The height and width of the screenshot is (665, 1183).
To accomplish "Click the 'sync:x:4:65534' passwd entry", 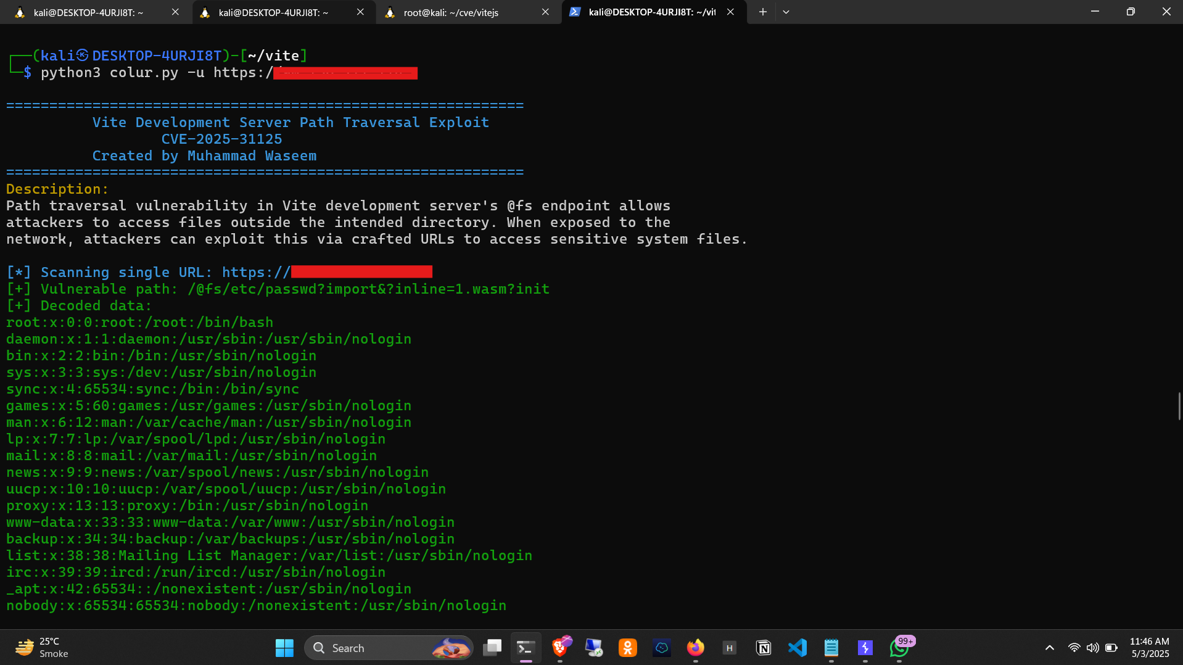I will pos(152,389).
